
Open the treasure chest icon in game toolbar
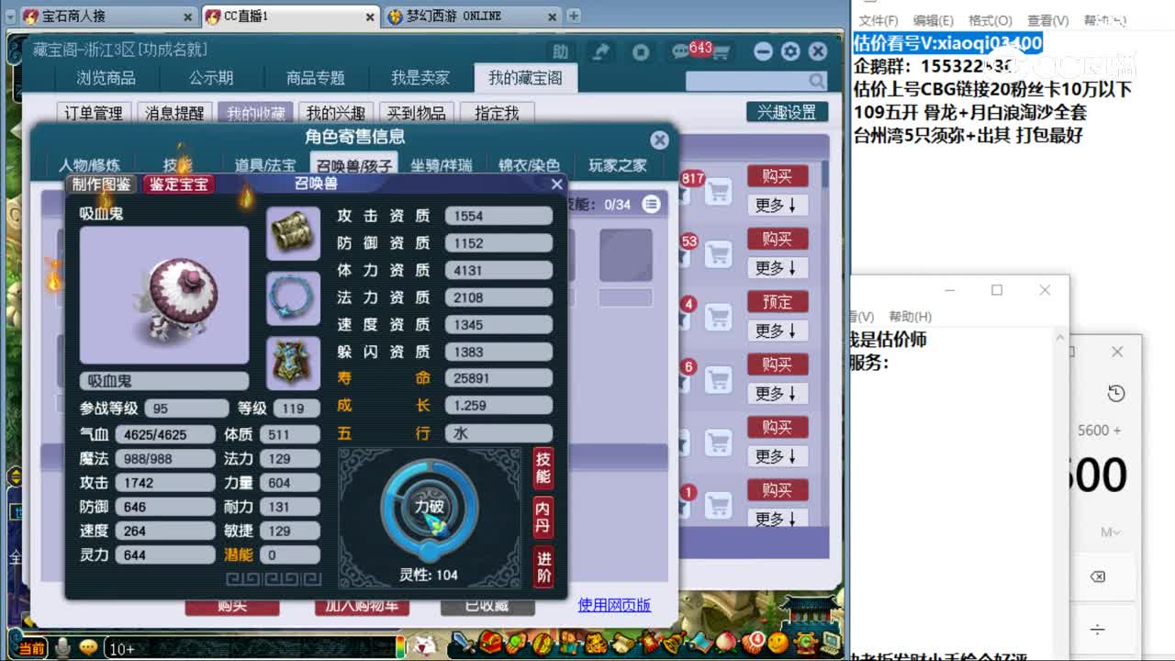point(491,642)
